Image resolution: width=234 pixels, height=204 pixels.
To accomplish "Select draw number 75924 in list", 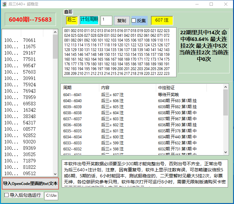I will click(29, 85).
